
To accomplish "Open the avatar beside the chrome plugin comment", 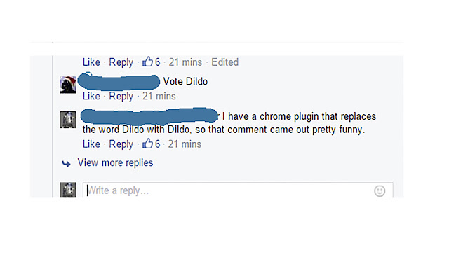I will pos(68,120).
